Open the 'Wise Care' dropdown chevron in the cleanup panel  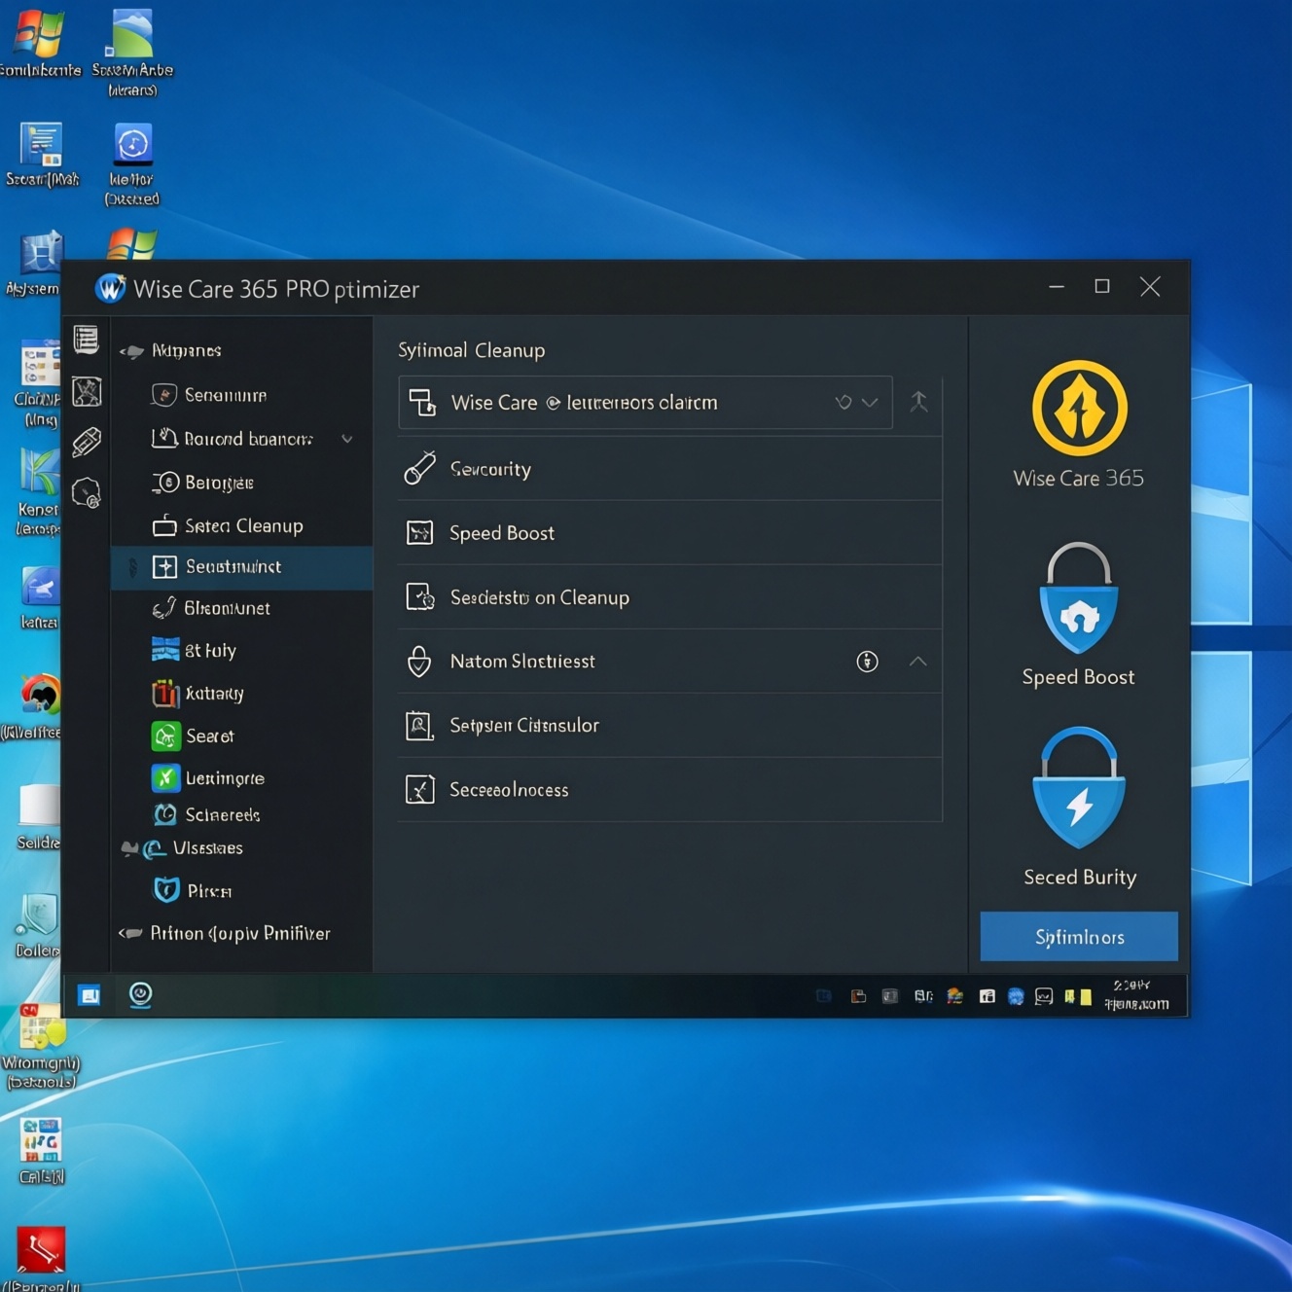click(x=871, y=403)
